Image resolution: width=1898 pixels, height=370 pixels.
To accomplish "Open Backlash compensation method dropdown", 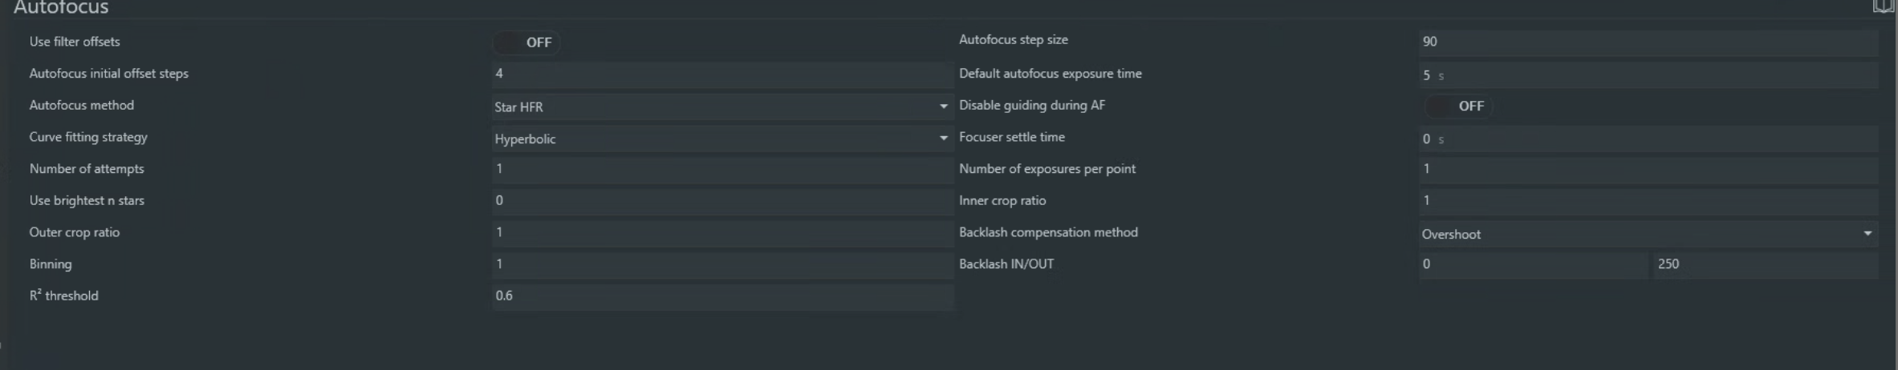I will [x=1647, y=234].
